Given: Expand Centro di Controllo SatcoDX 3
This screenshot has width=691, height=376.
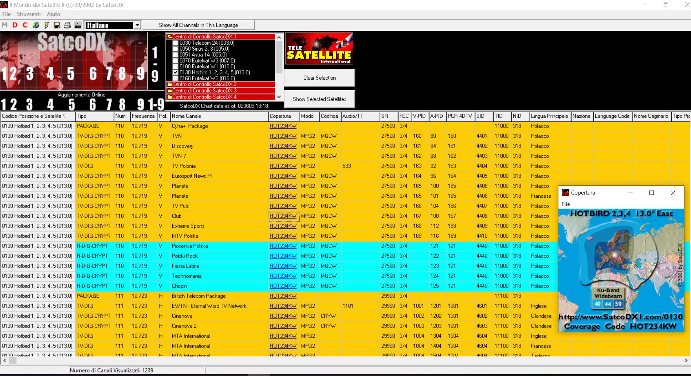Looking at the screenshot, I should pyautogui.click(x=220, y=91).
